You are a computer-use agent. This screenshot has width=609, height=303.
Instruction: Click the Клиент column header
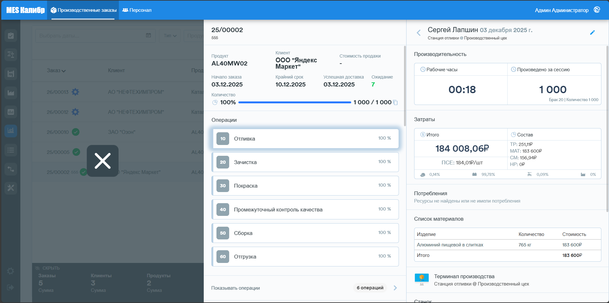(116, 70)
